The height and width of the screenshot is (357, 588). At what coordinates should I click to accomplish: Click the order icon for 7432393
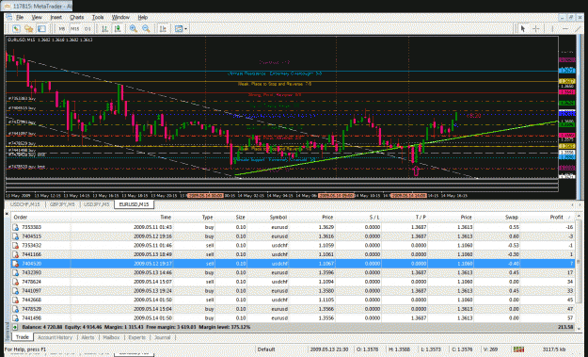click(x=15, y=272)
